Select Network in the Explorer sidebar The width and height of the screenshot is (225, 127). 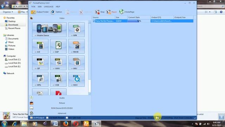click(x=10, y=73)
